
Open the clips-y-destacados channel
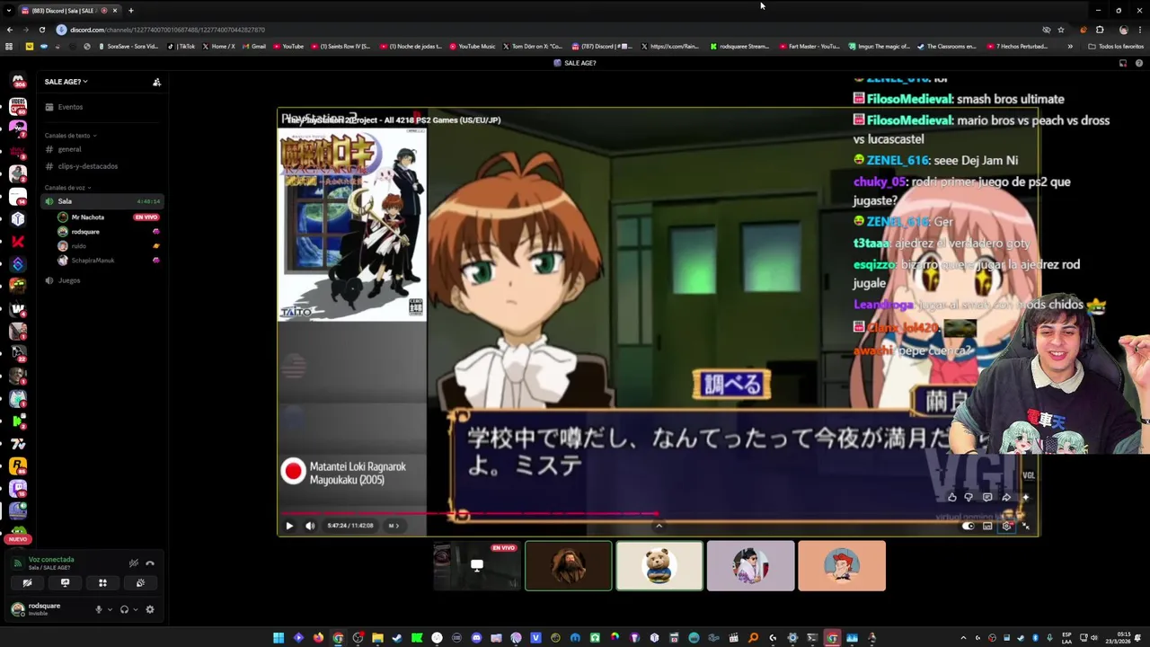tap(101, 166)
